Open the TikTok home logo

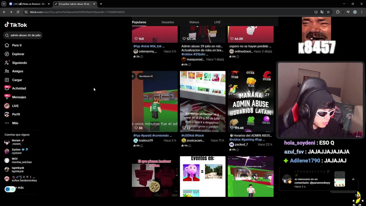(x=16, y=25)
